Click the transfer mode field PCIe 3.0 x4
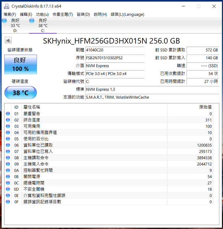The height and width of the screenshot is (229, 223). [115, 74]
